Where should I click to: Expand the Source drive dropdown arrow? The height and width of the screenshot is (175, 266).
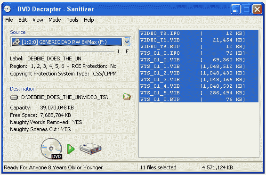[x=127, y=42]
